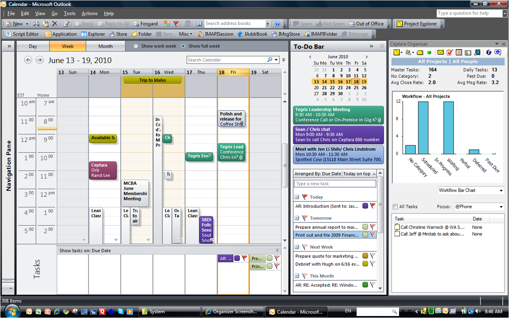The width and height of the screenshot is (509, 318).
Task: Click the info speech bubble icon in Ceptara Organizer
Action: coord(497,52)
